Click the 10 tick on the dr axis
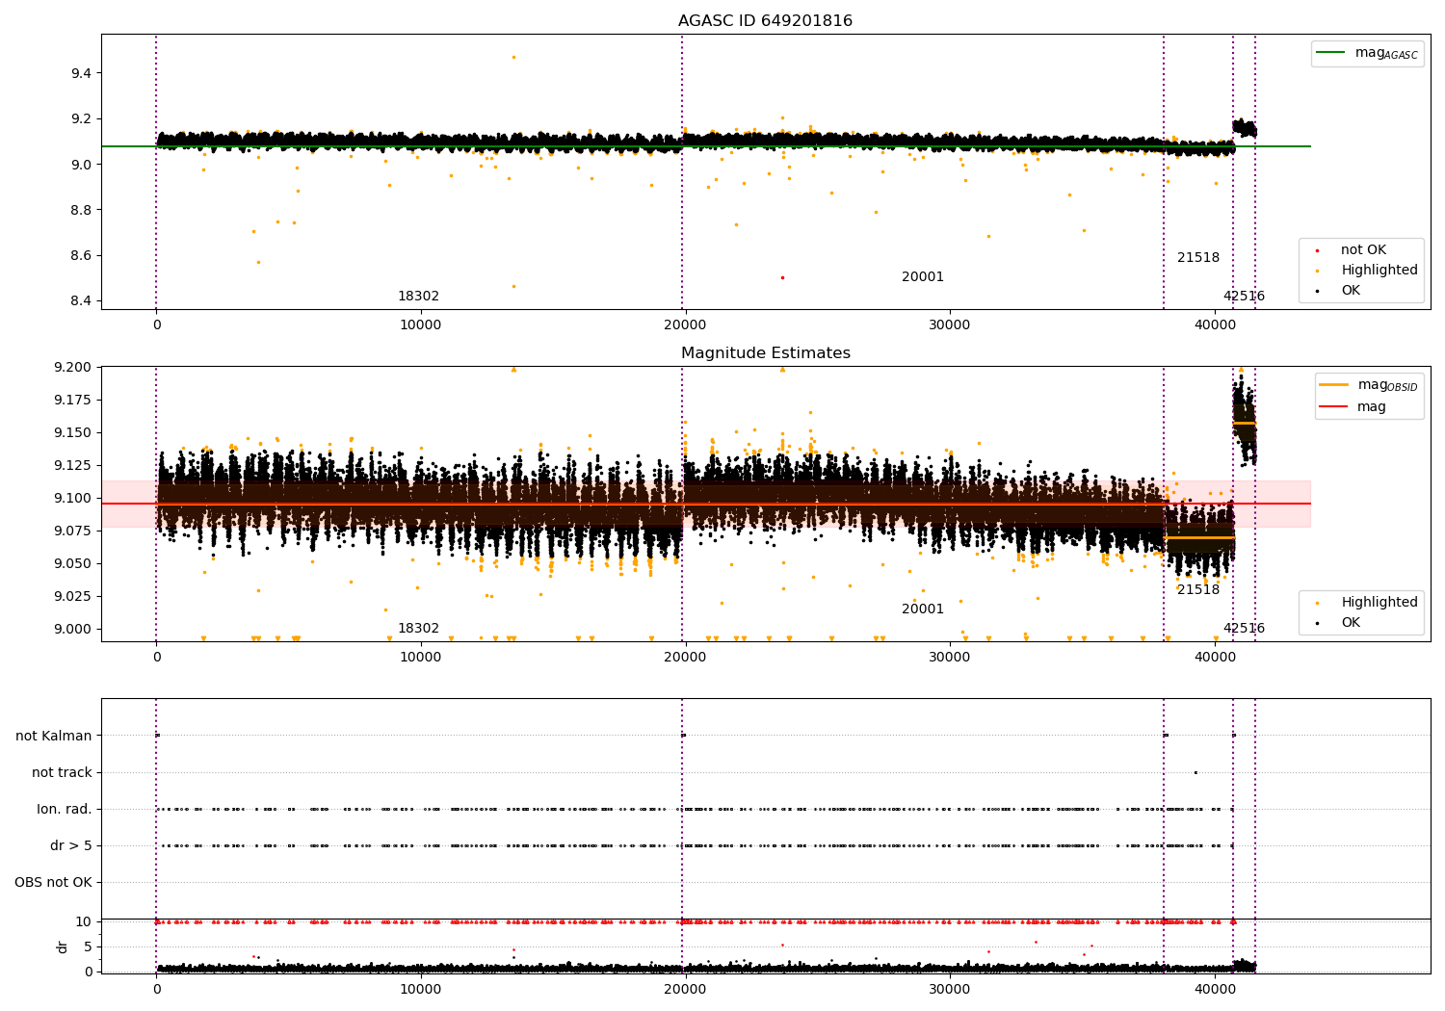 tap(84, 922)
